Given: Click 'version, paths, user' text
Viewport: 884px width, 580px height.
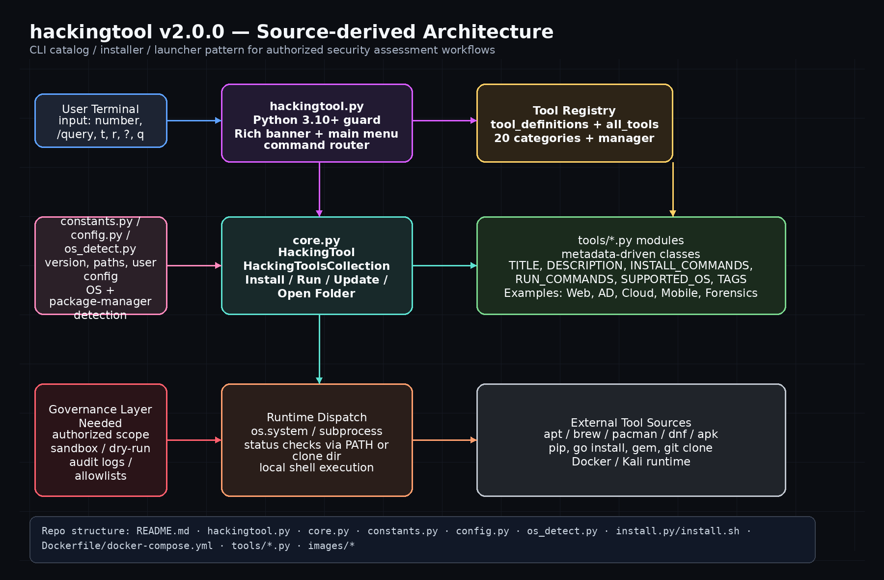Looking at the screenshot, I should (x=100, y=262).
